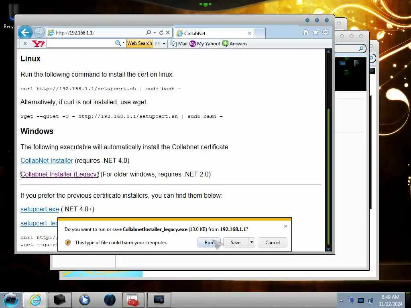Open a new blank tab
411x308 pixels.
click(260, 33)
